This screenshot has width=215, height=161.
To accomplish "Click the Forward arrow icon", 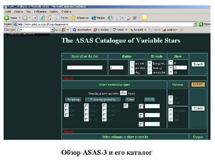I will click(x=25, y=18).
